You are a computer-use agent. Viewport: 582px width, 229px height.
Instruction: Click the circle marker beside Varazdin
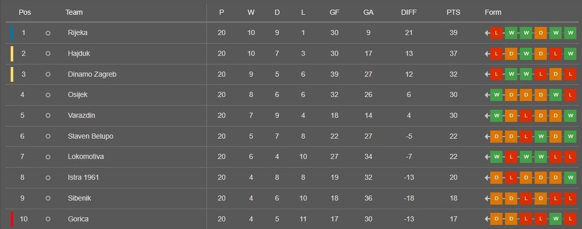pos(48,116)
